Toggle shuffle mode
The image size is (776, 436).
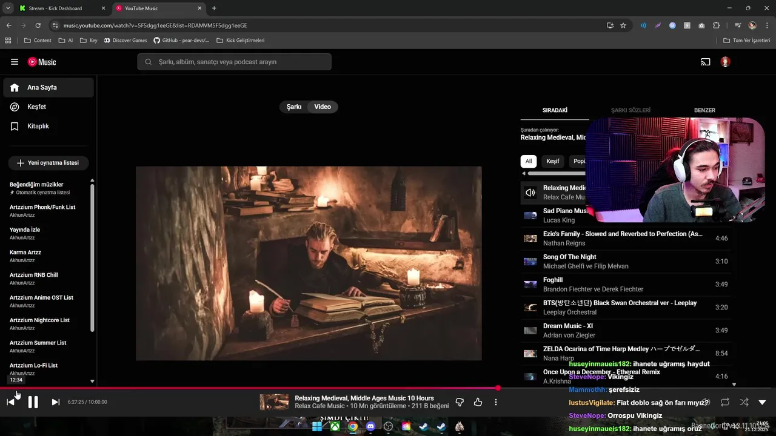[x=744, y=402]
